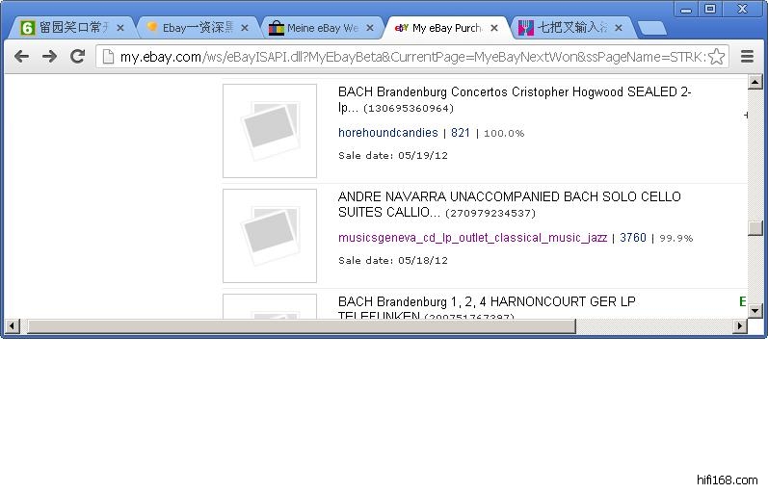Click the vertical scrollbar thumb

pos(755,228)
